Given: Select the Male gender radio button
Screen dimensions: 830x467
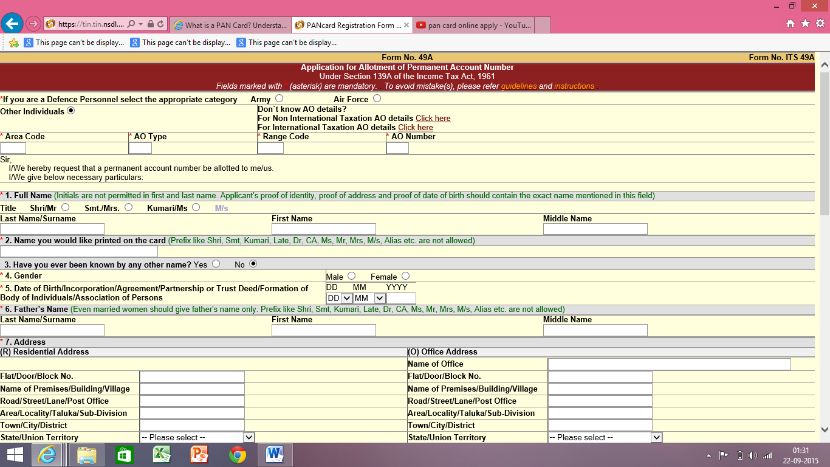Looking at the screenshot, I should click(x=351, y=276).
